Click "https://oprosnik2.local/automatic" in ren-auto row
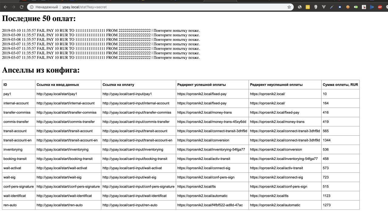The height and width of the screenshot is (219, 388). pyautogui.click(x=285, y=205)
